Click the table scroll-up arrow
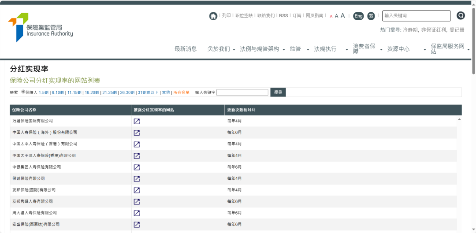The height and width of the screenshot is (233, 476). click(x=459, y=120)
